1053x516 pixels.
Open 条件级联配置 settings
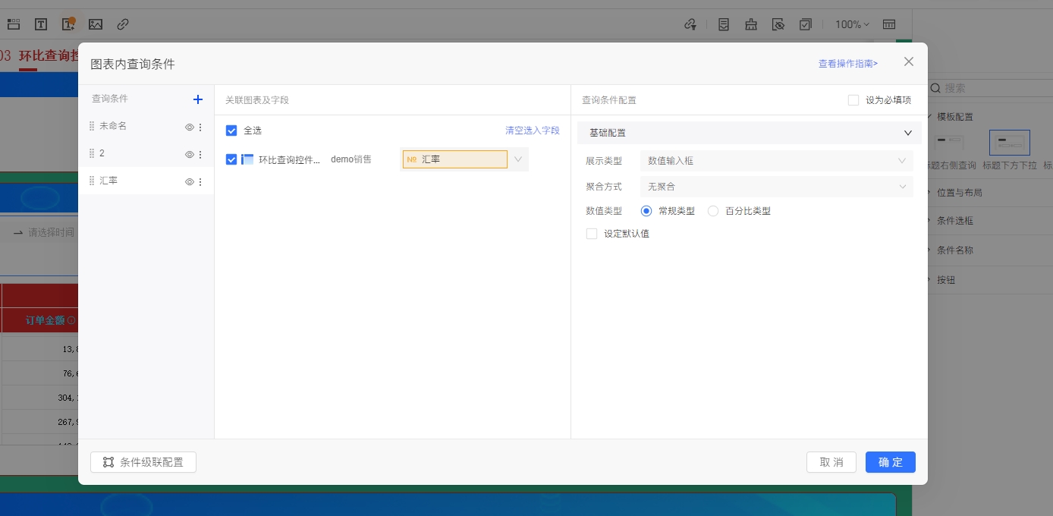tap(143, 462)
